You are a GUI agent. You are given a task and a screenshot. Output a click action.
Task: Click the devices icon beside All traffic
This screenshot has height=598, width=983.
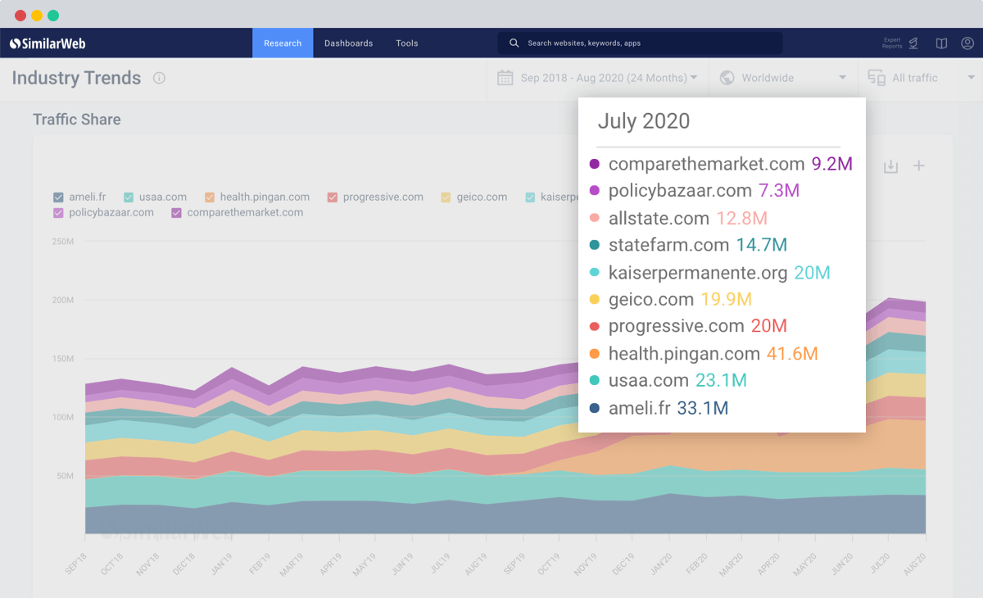[x=877, y=78]
